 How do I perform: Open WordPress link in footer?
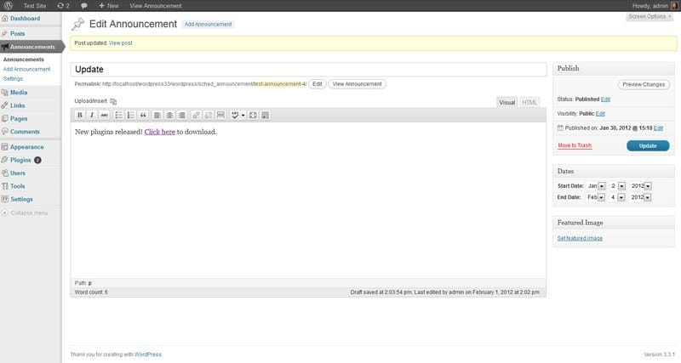coord(147,354)
